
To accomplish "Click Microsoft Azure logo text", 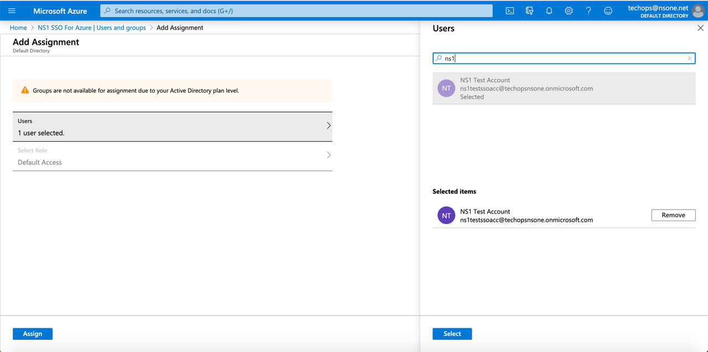I will point(60,11).
